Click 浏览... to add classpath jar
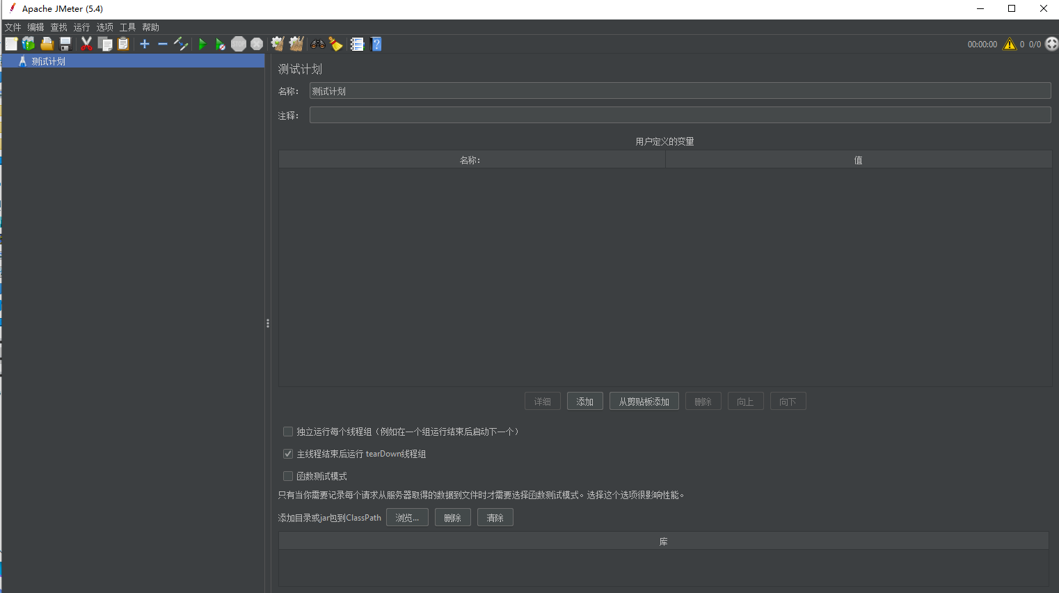The image size is (1059, 593). click(x=407, y=518)
